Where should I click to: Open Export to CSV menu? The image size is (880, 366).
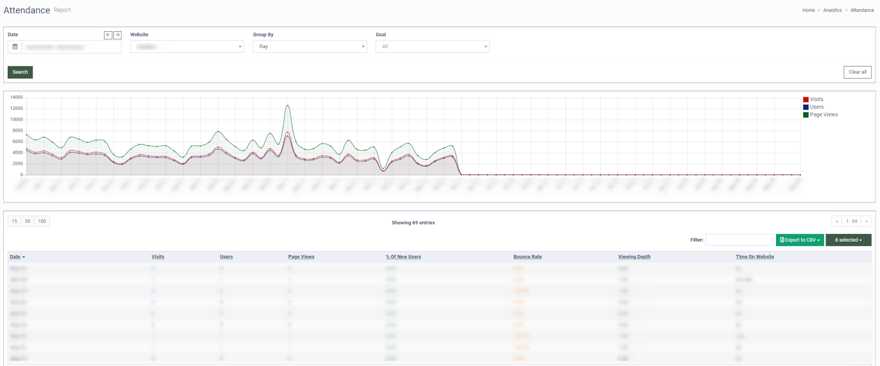click(800, 240)
